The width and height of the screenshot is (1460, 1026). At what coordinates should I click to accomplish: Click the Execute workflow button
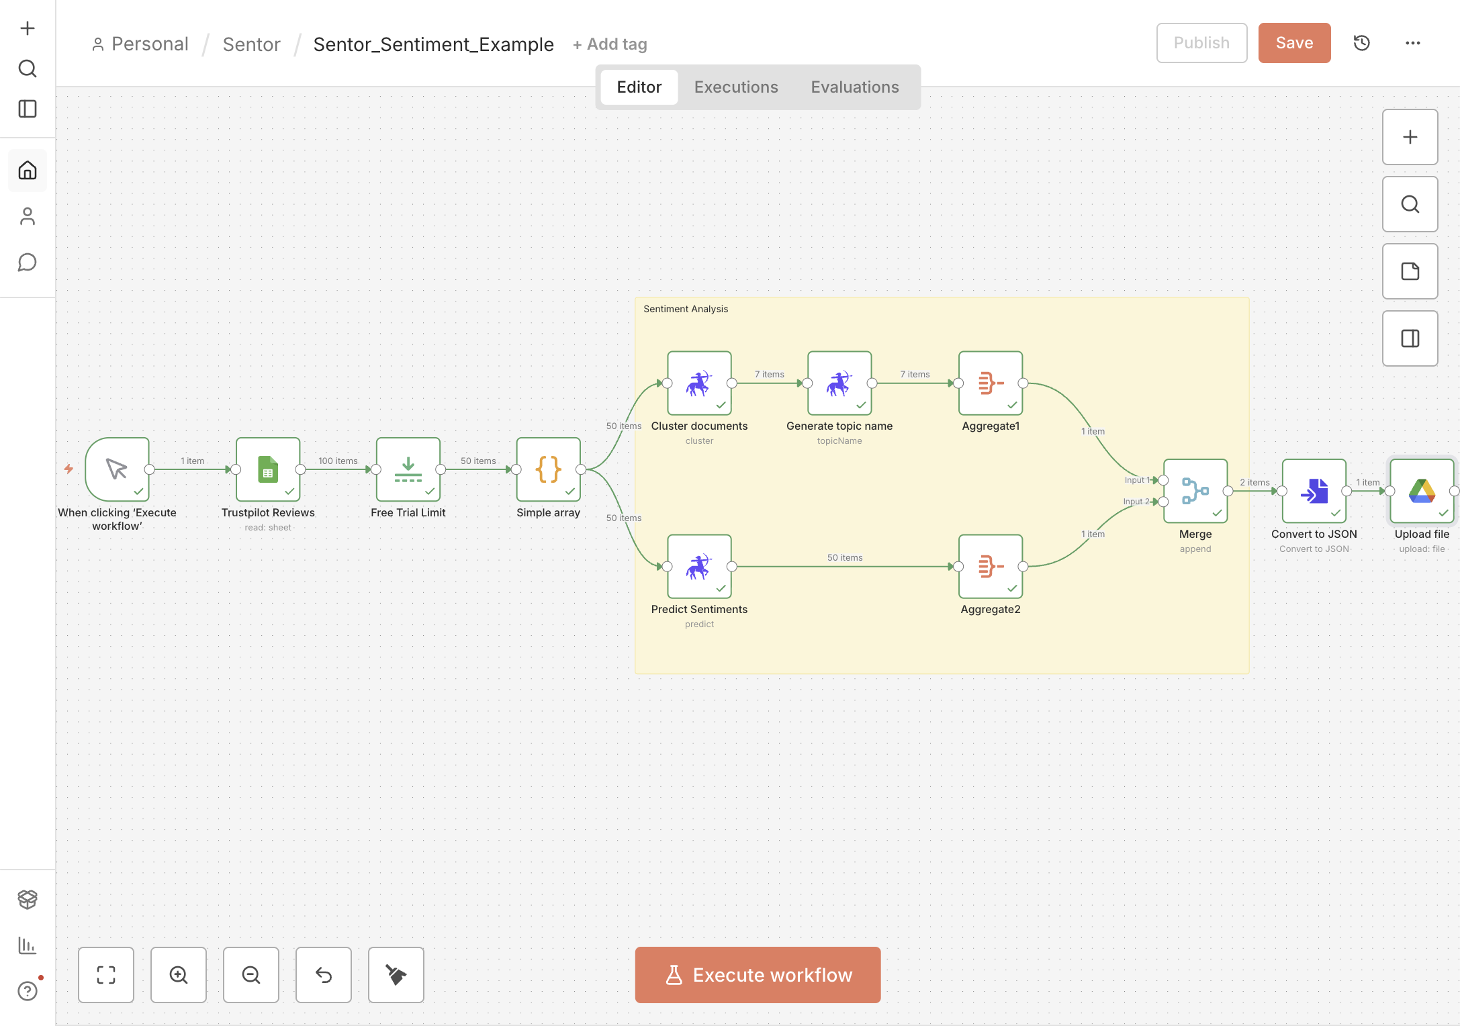758,975
